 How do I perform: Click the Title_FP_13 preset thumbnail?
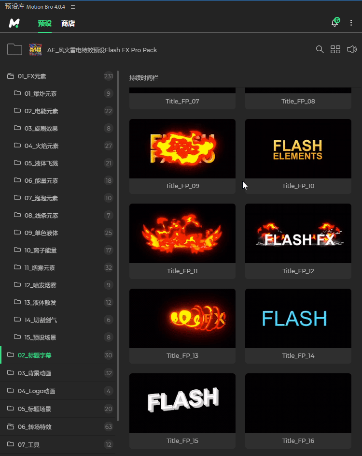point(182,318)
